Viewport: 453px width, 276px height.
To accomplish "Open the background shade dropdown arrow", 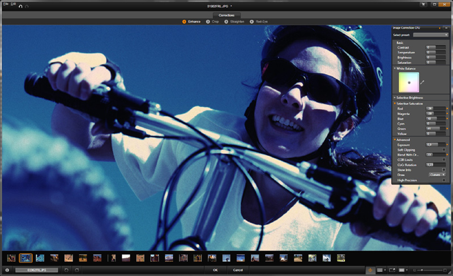I will 407,270.
